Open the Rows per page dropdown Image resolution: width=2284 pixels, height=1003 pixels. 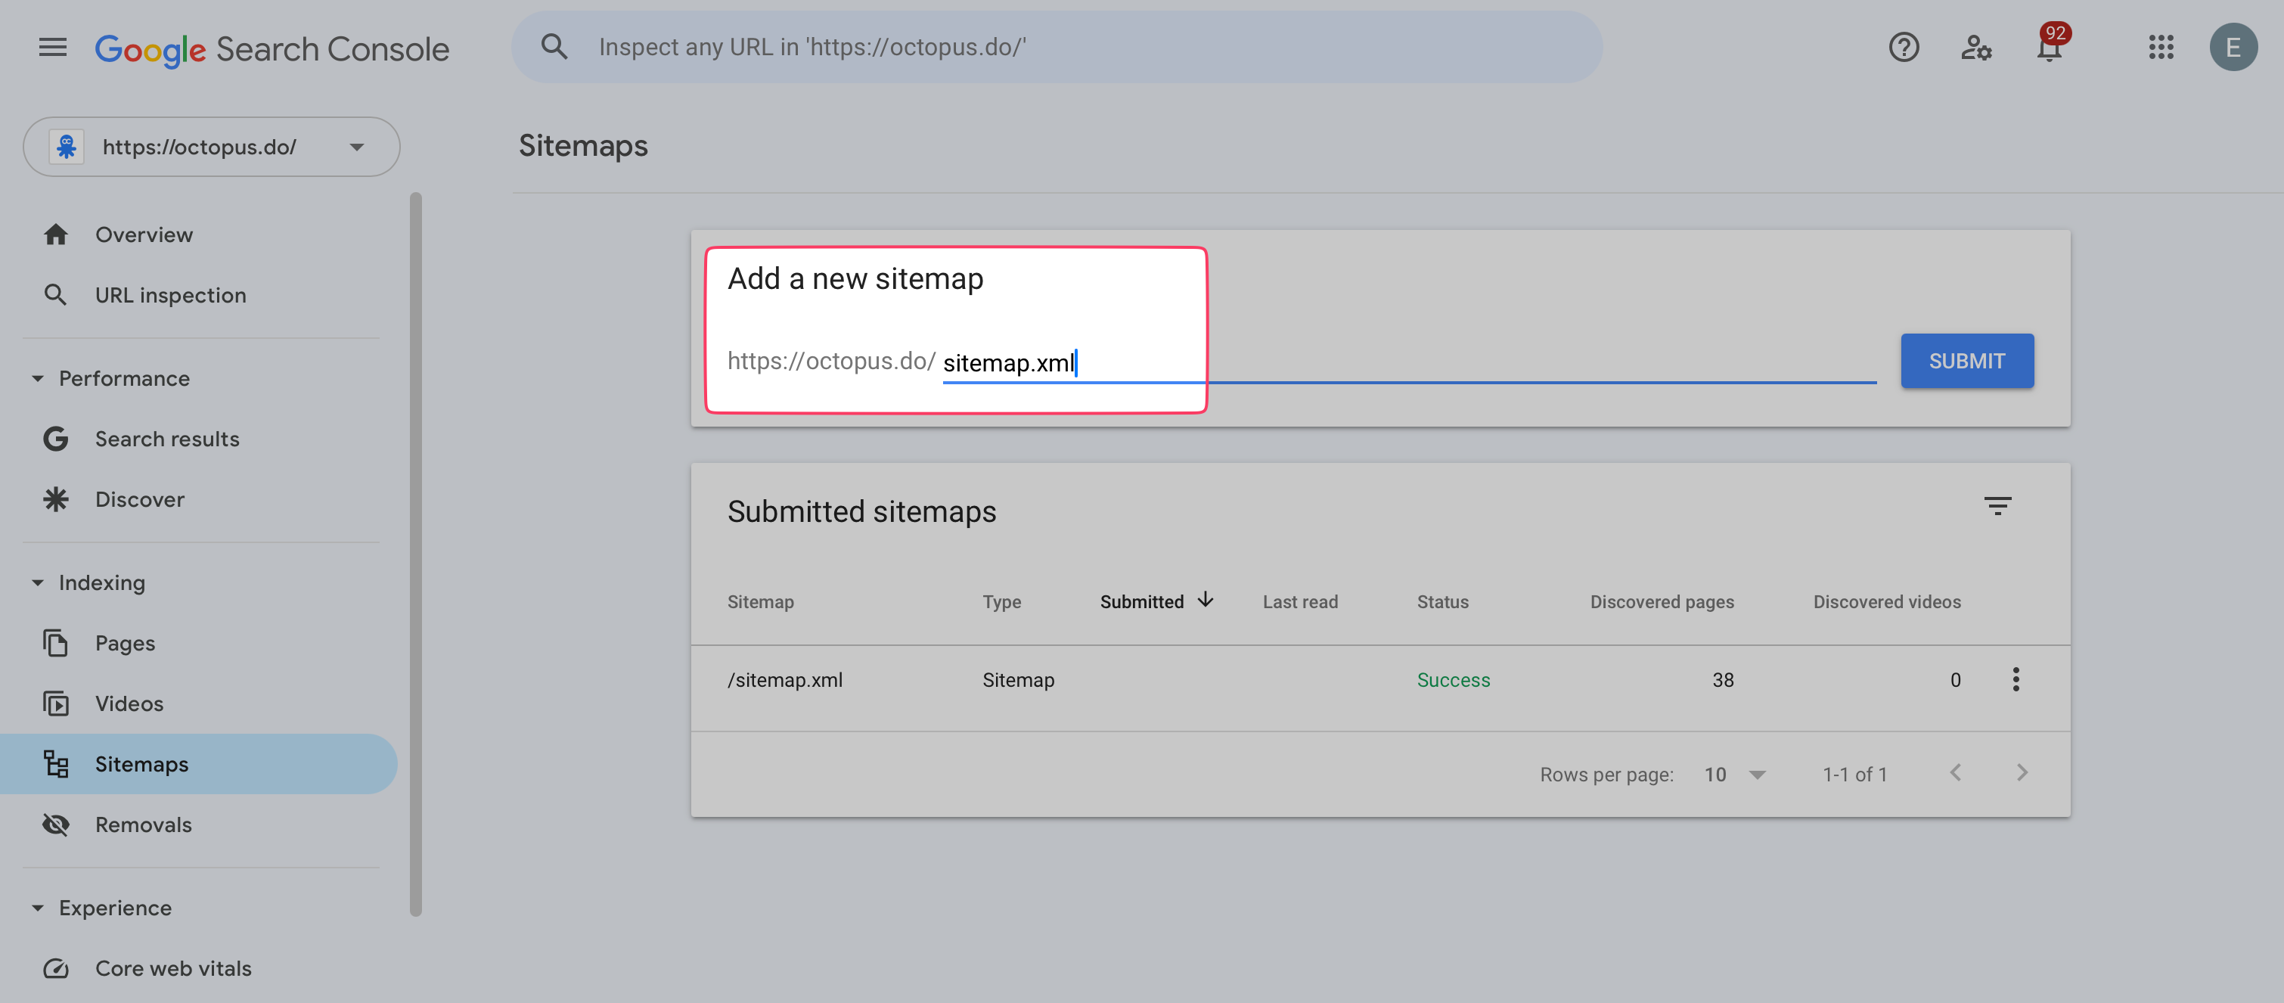pyautogui.click(x=1734, y=775)
